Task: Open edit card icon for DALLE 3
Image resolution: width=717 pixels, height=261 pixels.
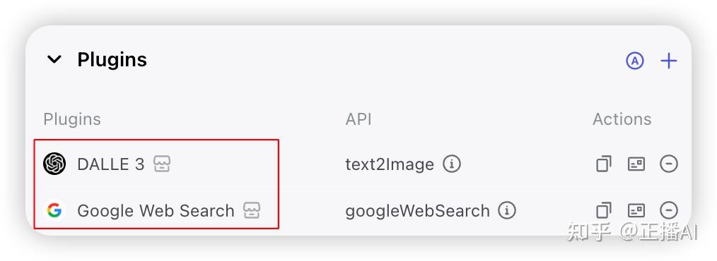Action: [x=636, y=164]
